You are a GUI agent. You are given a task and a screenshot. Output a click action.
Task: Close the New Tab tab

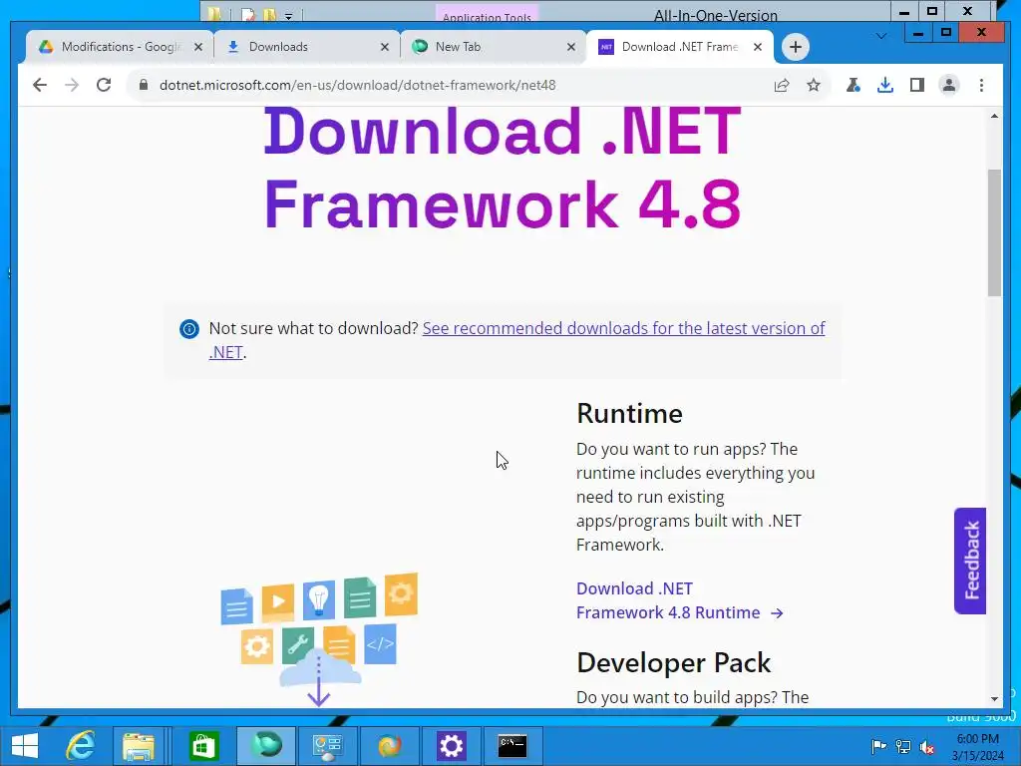571,47
